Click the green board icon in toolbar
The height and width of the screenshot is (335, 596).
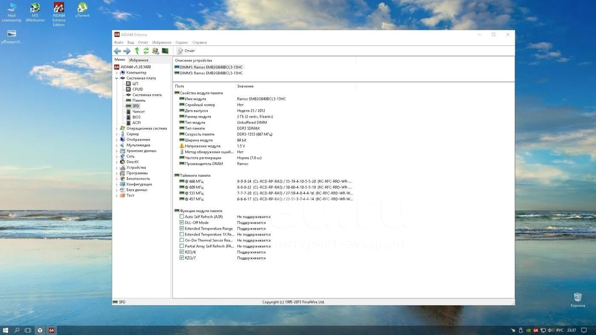(x=165, y=51)
